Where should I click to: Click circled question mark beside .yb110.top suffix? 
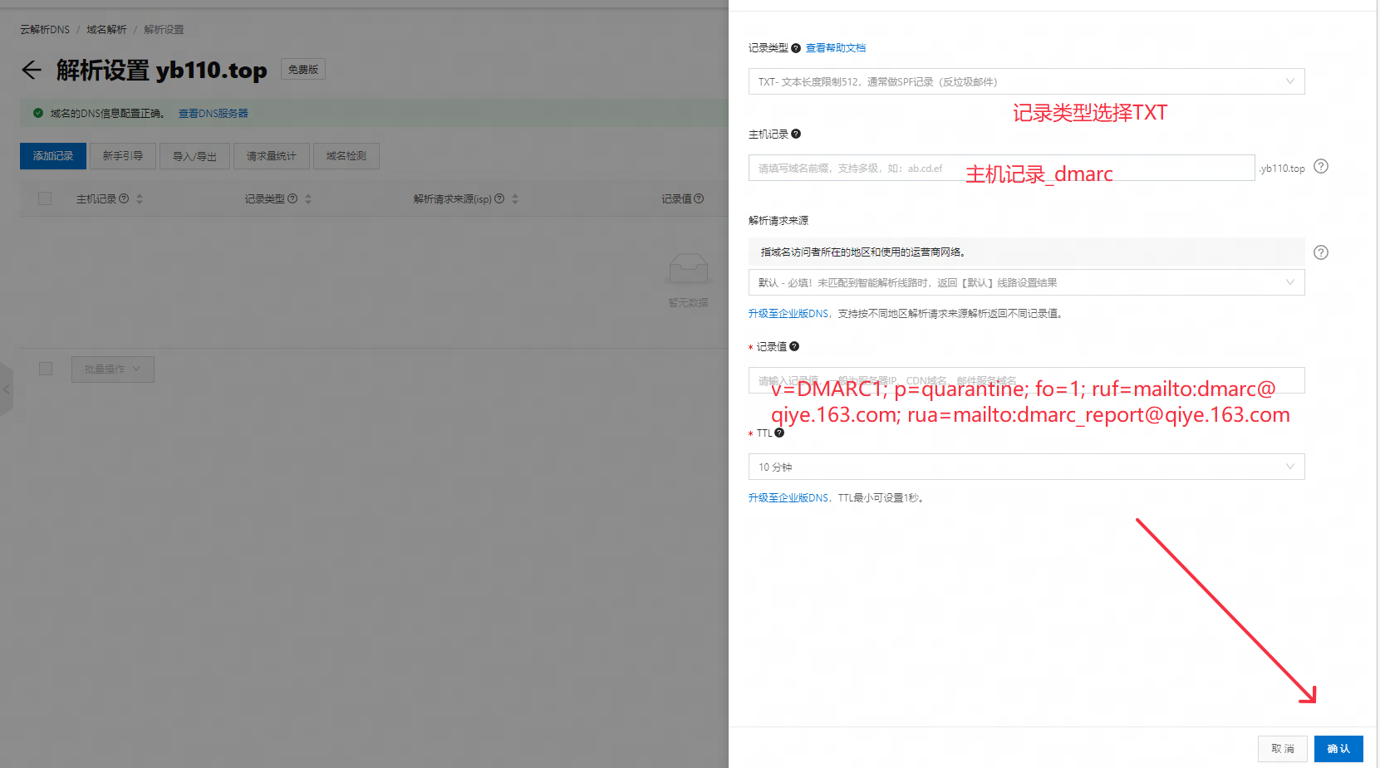1321,166
